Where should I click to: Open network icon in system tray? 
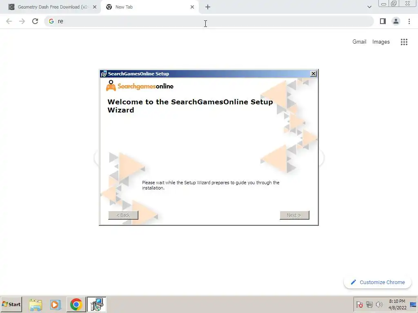click(x=369, y=304)
